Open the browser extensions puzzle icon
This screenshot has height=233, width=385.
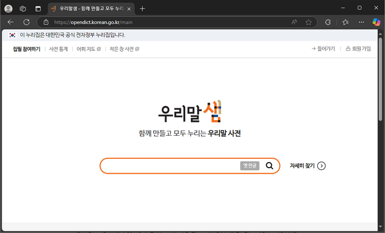[x=328, y=22]
